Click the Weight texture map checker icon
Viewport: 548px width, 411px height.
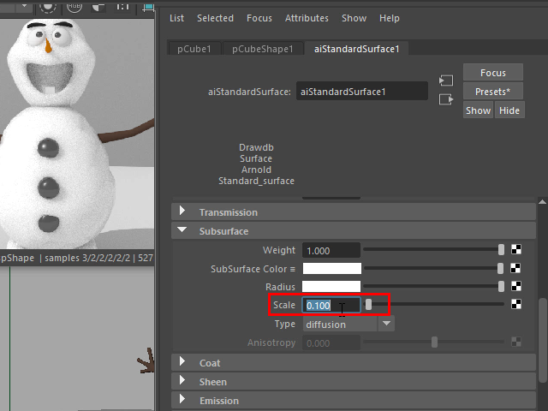point(516,250)
